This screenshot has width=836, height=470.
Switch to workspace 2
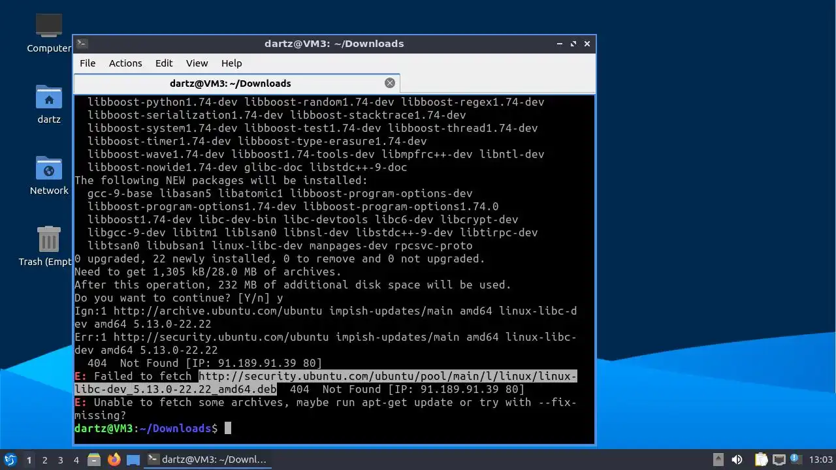click(x=44, y=460)
